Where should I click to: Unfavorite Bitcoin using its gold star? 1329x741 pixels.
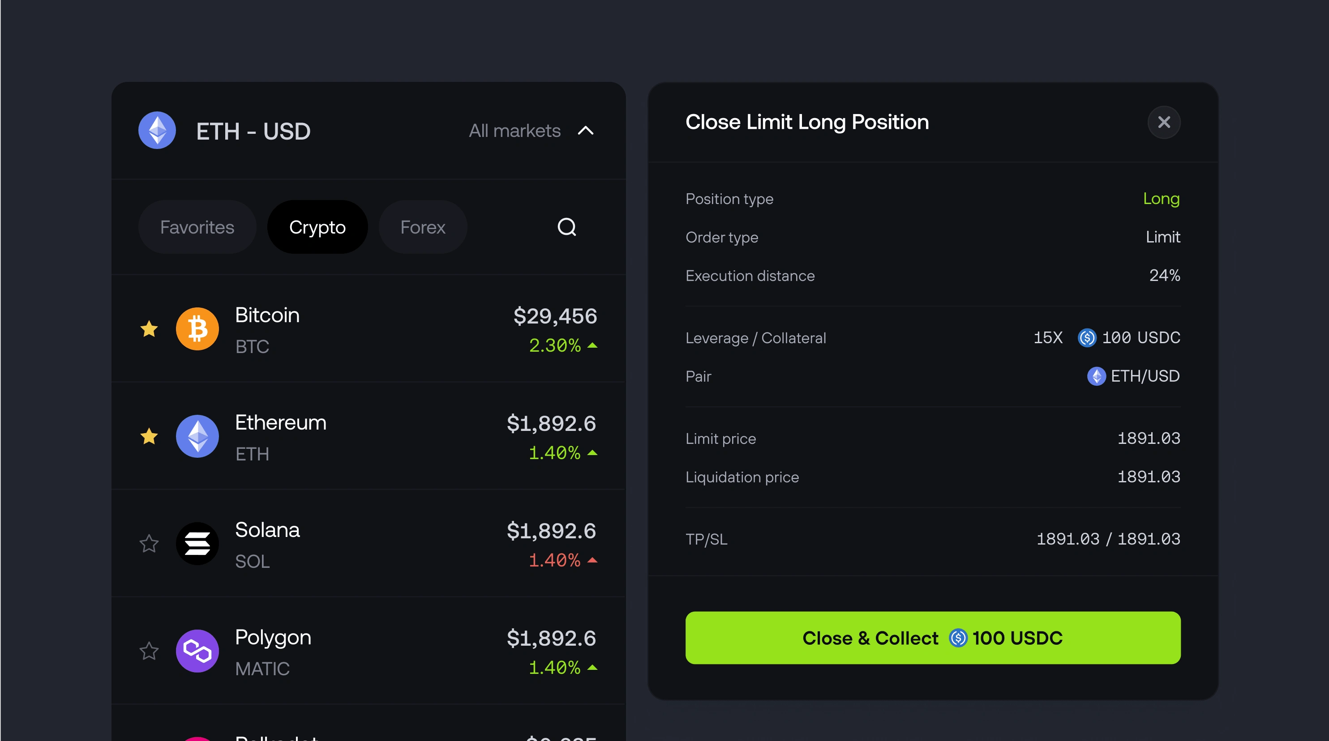149,328
